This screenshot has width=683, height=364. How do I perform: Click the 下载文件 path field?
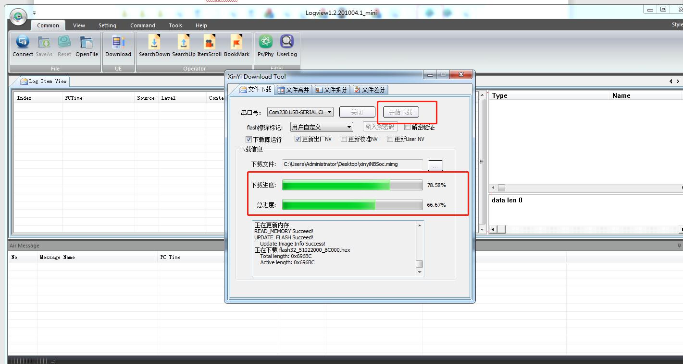352,164
